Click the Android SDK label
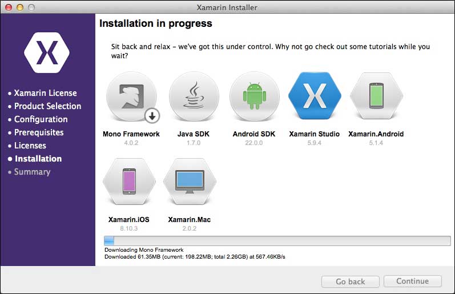The width and height of the screenshot is (455, 294). [x=254, y=134]
